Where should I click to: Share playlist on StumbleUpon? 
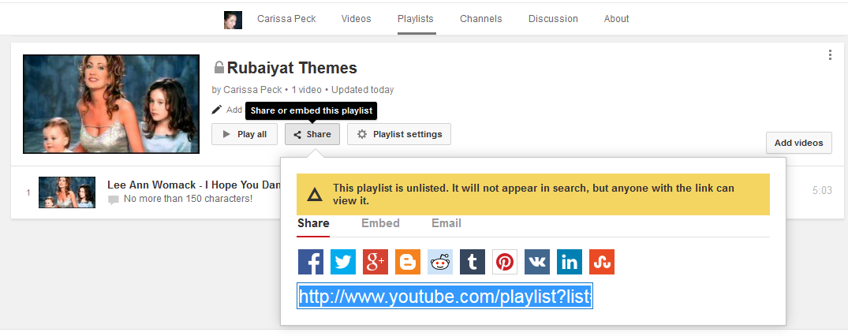602,262
